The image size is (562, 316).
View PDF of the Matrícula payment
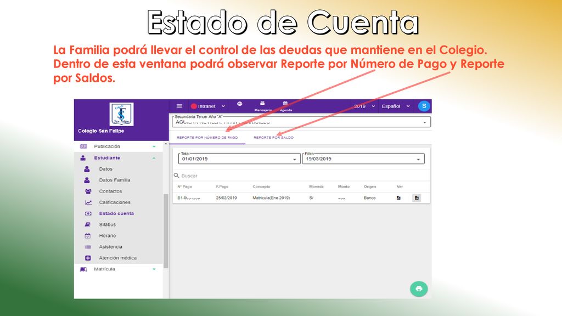click(398, 198)
